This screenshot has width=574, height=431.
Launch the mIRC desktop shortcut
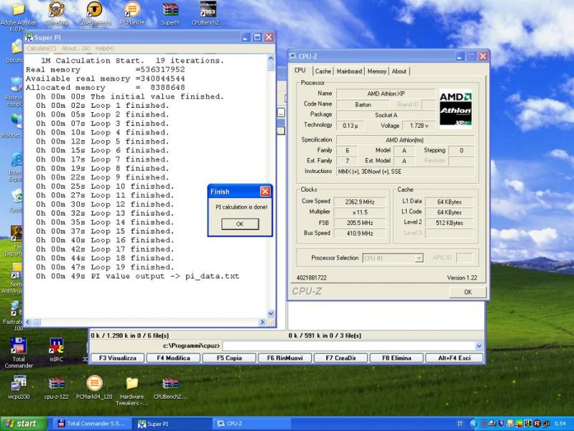pyautogui.click(x=56, y=346)
